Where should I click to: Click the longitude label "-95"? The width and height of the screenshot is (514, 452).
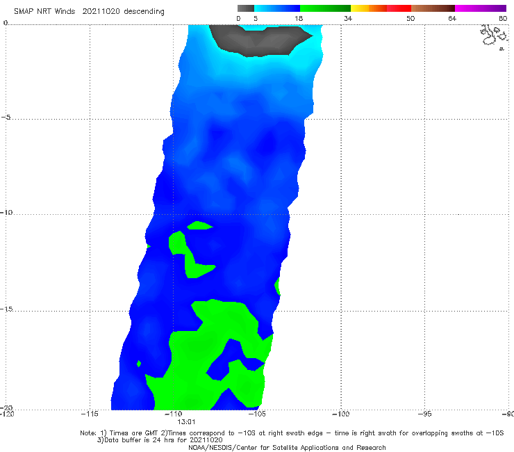424,414
